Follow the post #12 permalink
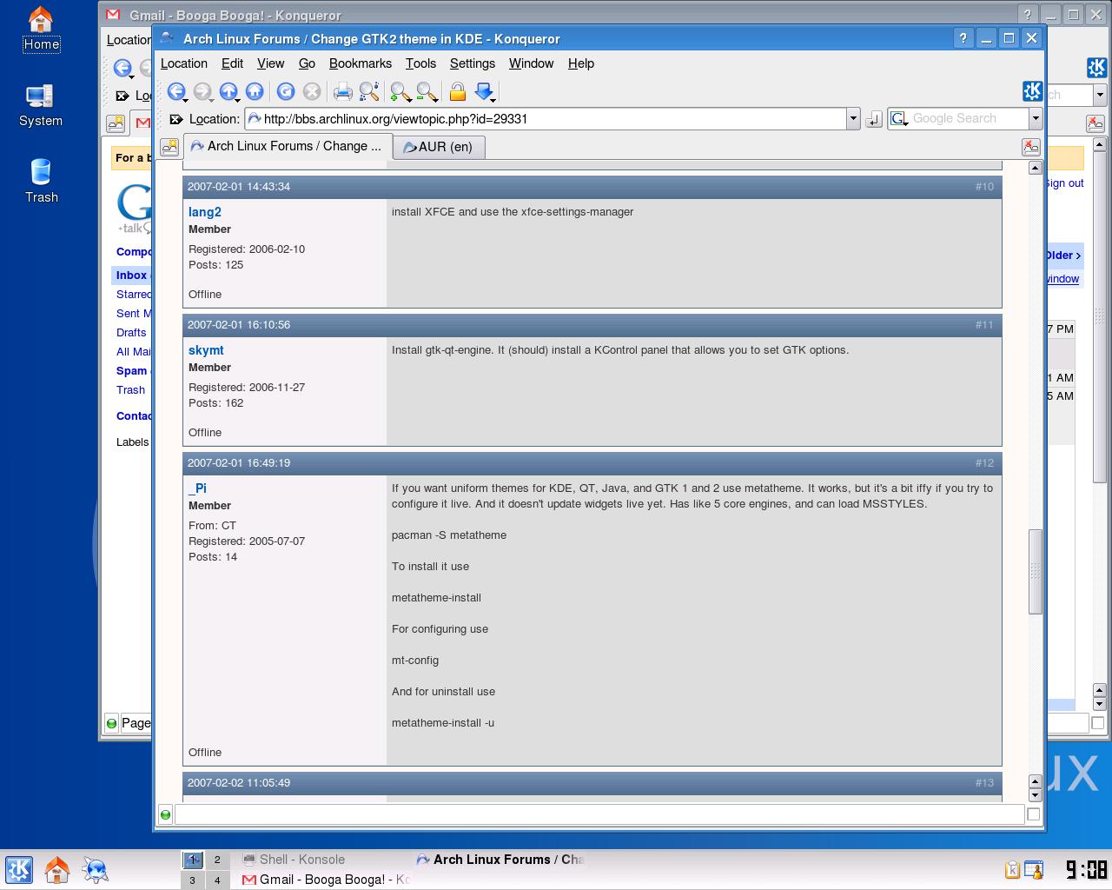This screenshot has height=890, width=1112. click(x=984, y=463)
